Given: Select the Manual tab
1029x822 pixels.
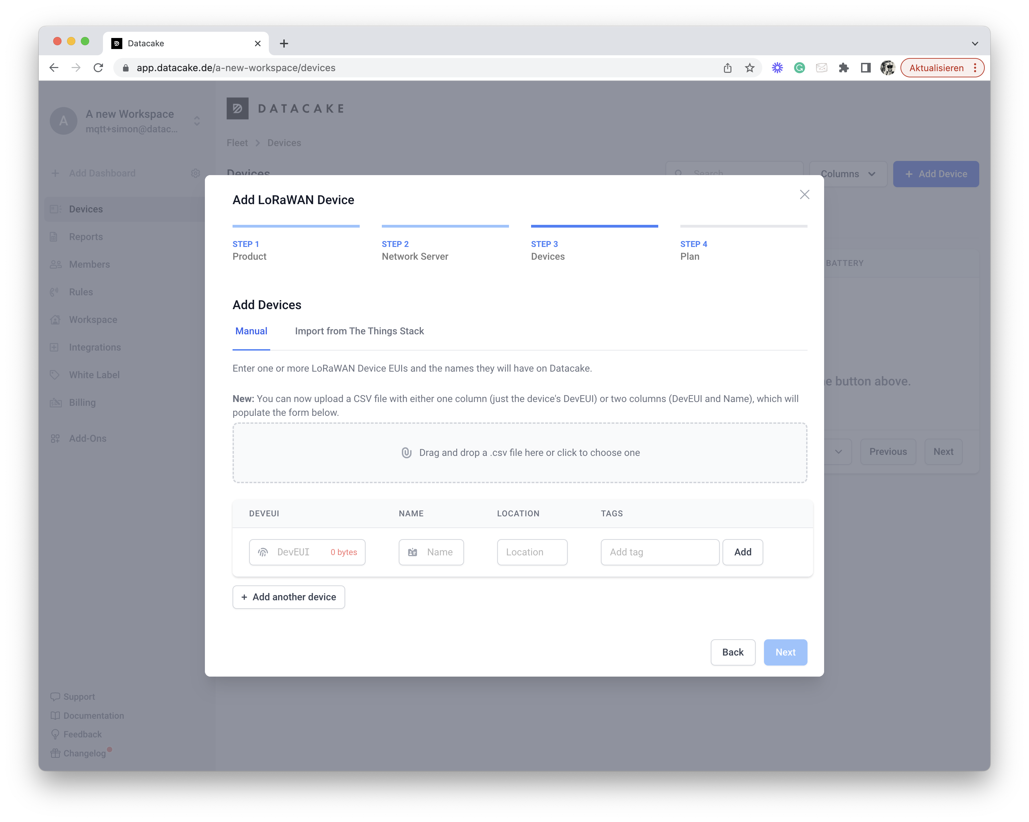Looking at the screenshot, I should click(251, 331).
